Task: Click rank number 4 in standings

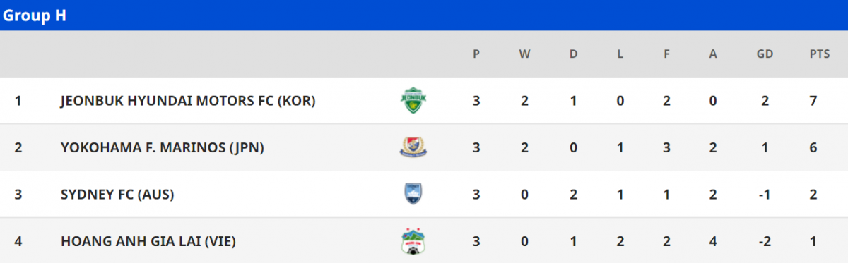Action: [x=18, y=241]
